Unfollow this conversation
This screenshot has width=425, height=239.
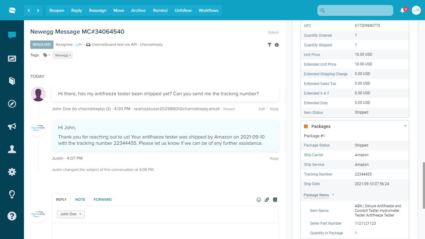coord(183,10)
